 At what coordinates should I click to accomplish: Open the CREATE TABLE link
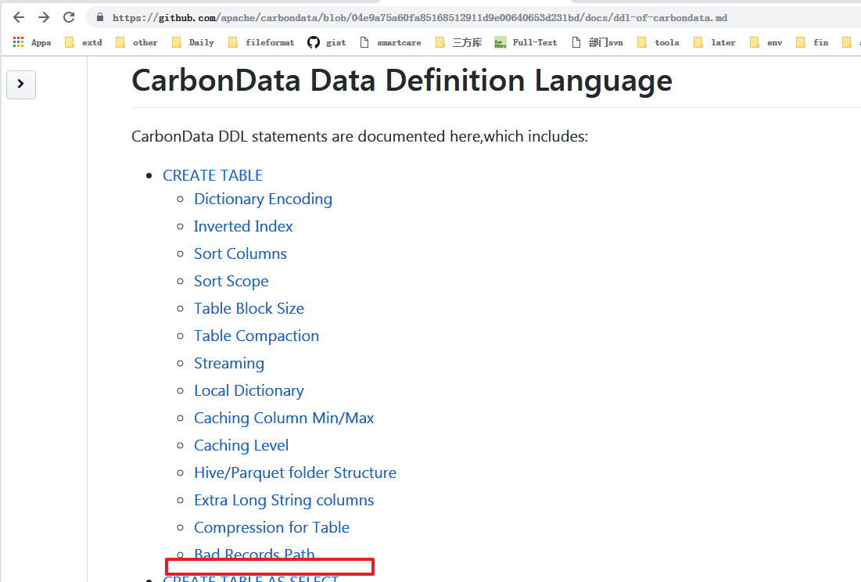tap(213, 176)
